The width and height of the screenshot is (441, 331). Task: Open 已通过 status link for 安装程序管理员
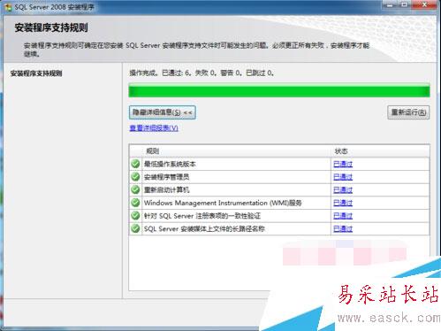coord(343,177)
